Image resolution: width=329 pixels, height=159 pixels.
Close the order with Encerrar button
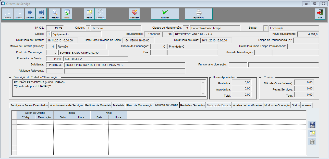pyautogui.click(x=165, y=14)
